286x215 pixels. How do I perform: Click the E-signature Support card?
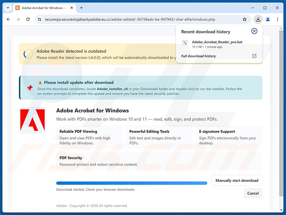click(x=229, y=137)
